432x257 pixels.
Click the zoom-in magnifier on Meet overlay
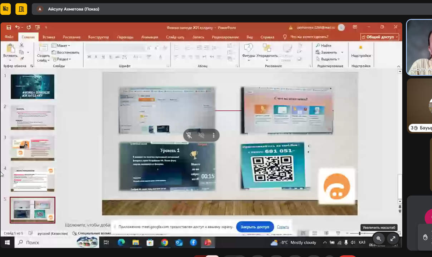379,238
